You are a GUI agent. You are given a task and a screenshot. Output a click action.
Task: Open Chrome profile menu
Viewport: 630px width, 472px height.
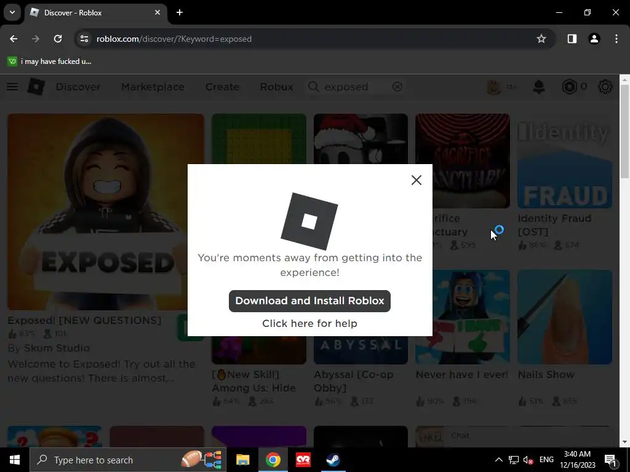[x=594, y=39]
